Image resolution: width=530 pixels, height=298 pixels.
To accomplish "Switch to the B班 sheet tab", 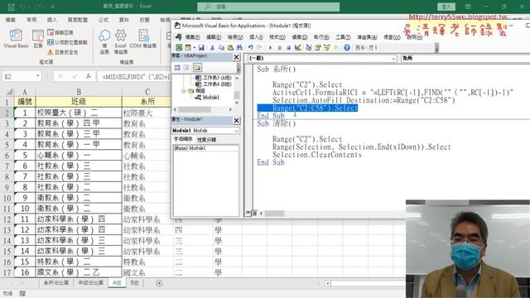I will coord(134,283).
